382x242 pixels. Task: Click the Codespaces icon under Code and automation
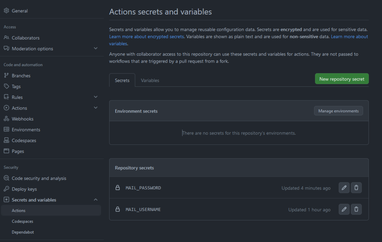tap(6, 140)
